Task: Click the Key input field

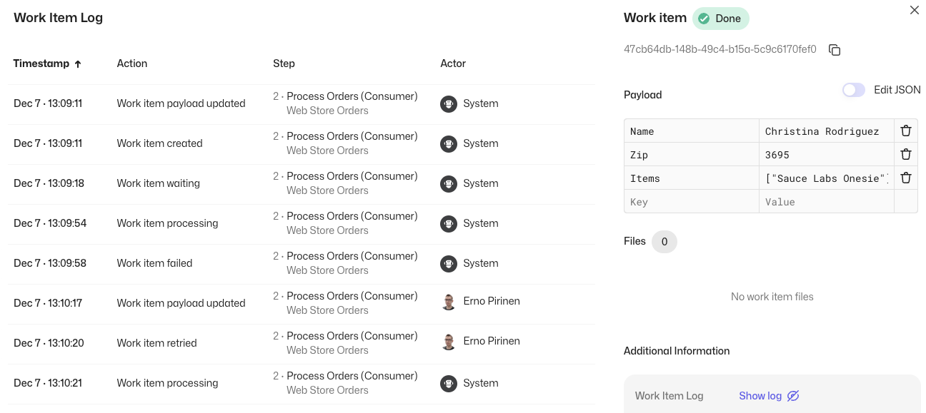Action: tap(689, 202)
